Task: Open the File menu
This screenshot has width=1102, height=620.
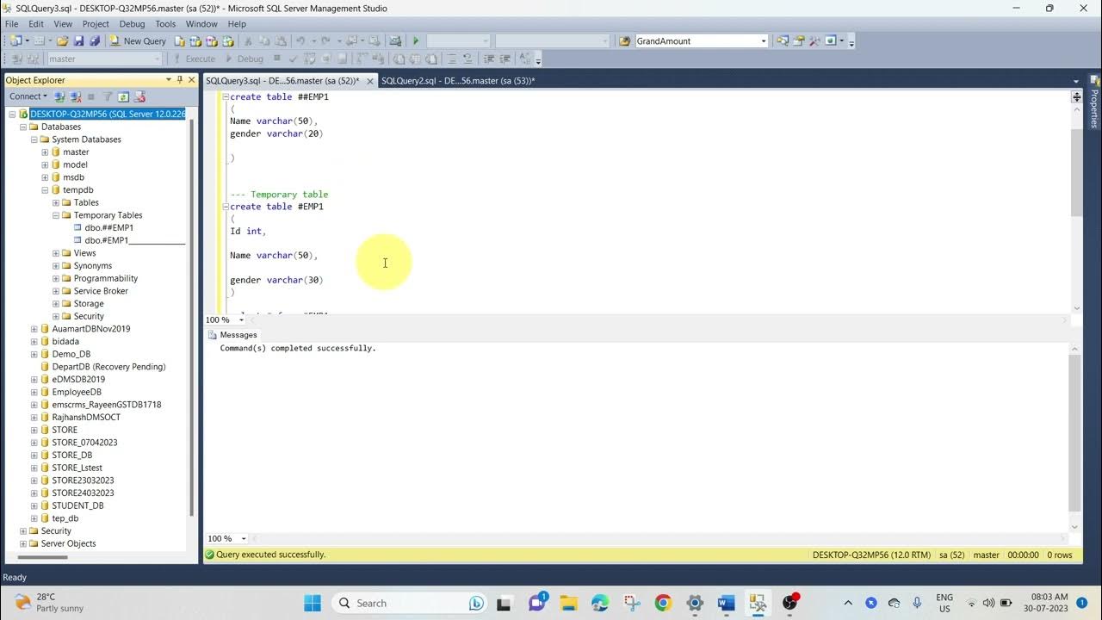Action: pos(11,24)
